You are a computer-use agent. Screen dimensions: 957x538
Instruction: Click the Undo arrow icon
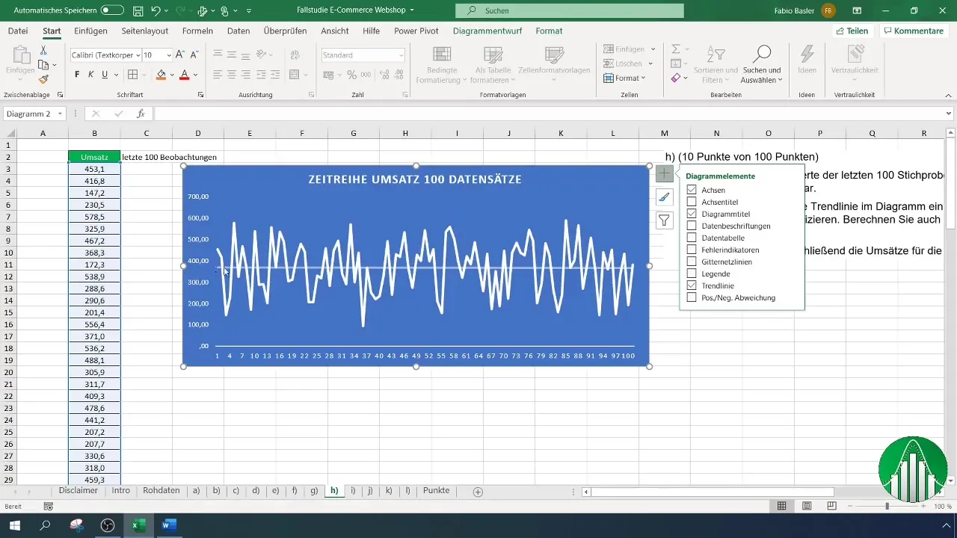tap(156, 10)
